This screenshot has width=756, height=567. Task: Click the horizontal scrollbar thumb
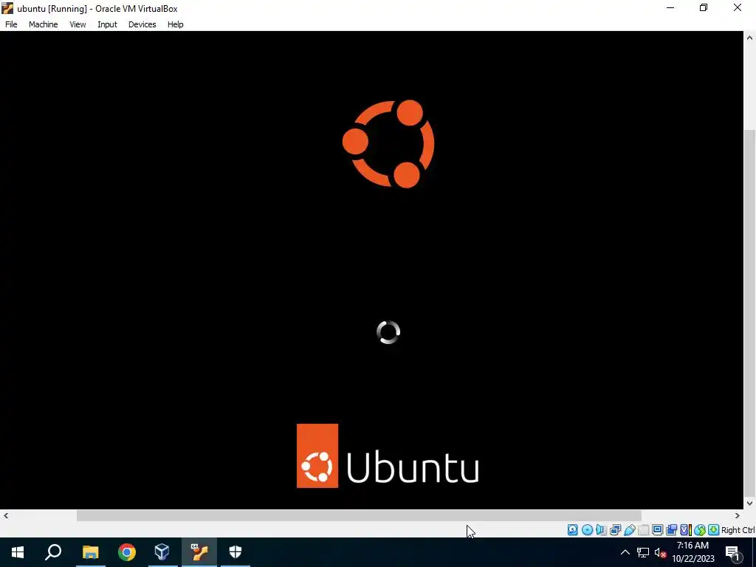pyautogui.click(x=359, y=515)
